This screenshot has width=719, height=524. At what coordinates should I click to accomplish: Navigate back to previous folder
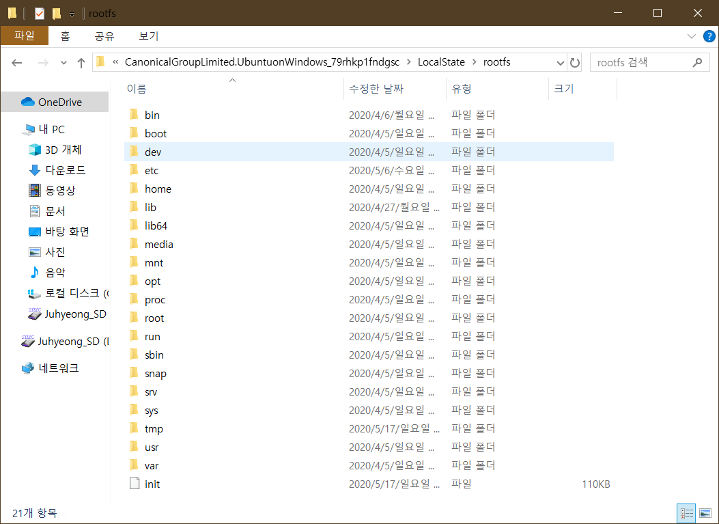point(17,63)
